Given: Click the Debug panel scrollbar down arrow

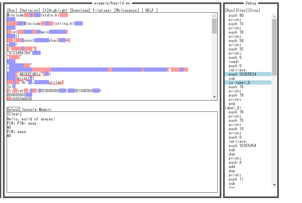Looking at the screenshot, I should 274,184.
